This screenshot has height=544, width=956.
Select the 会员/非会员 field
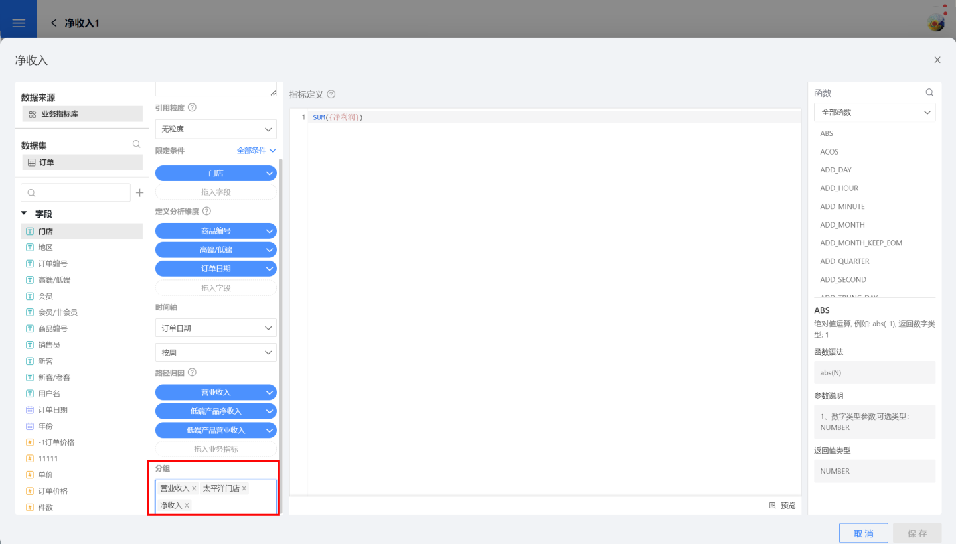coord(58,312)
